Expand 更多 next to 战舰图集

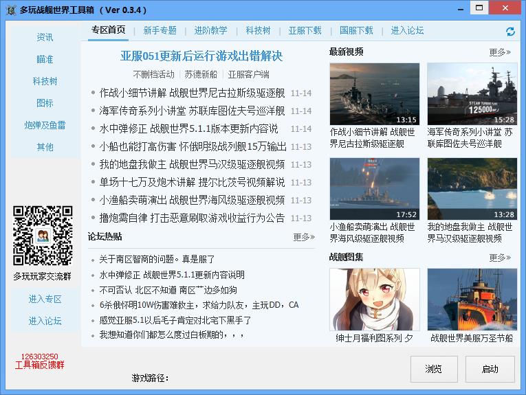click(500, 258)
